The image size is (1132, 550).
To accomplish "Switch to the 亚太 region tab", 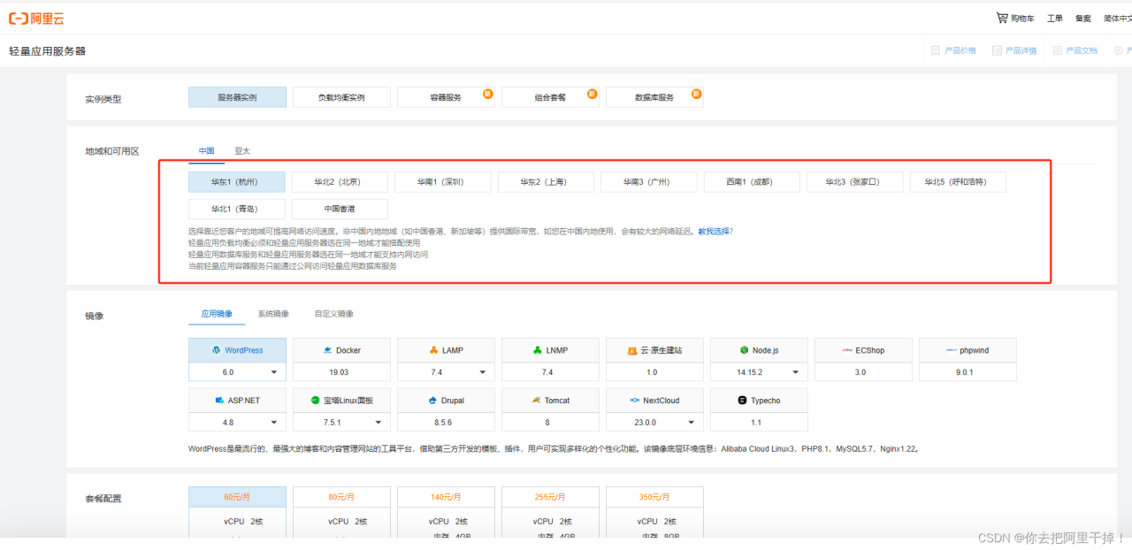I will [x=241, y=151].
